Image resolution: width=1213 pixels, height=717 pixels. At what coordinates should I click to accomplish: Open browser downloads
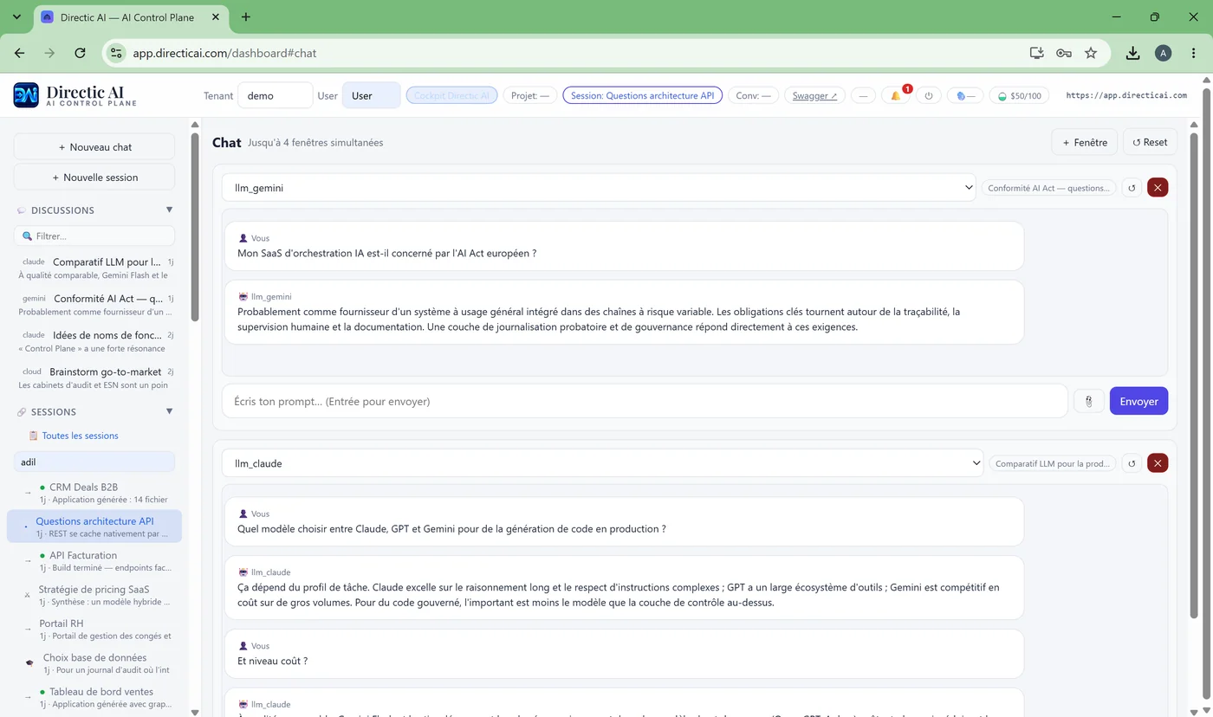[x=1132, y=53]
